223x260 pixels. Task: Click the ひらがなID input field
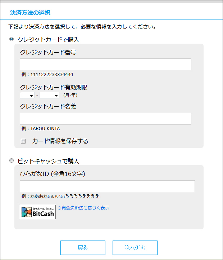pos(108,186)
